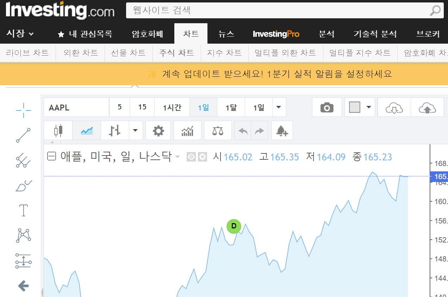Select the pitchfork tool

click(x=23, y=160)
